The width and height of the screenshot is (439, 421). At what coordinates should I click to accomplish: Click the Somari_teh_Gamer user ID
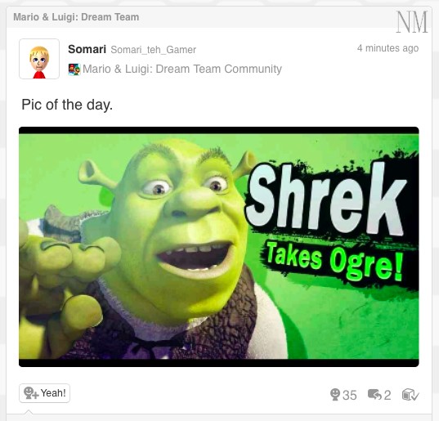pos(154,50)
